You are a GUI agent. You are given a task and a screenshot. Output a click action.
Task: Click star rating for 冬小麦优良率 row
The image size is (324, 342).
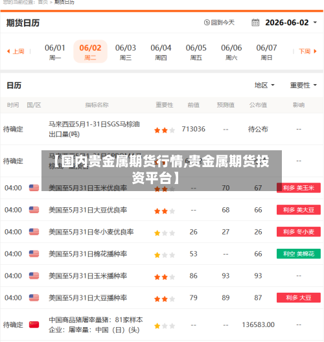click(165, 233)
